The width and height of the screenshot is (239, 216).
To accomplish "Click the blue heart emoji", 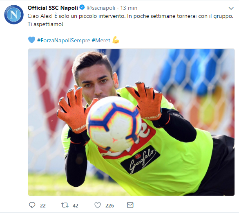I will pos(32,40).
